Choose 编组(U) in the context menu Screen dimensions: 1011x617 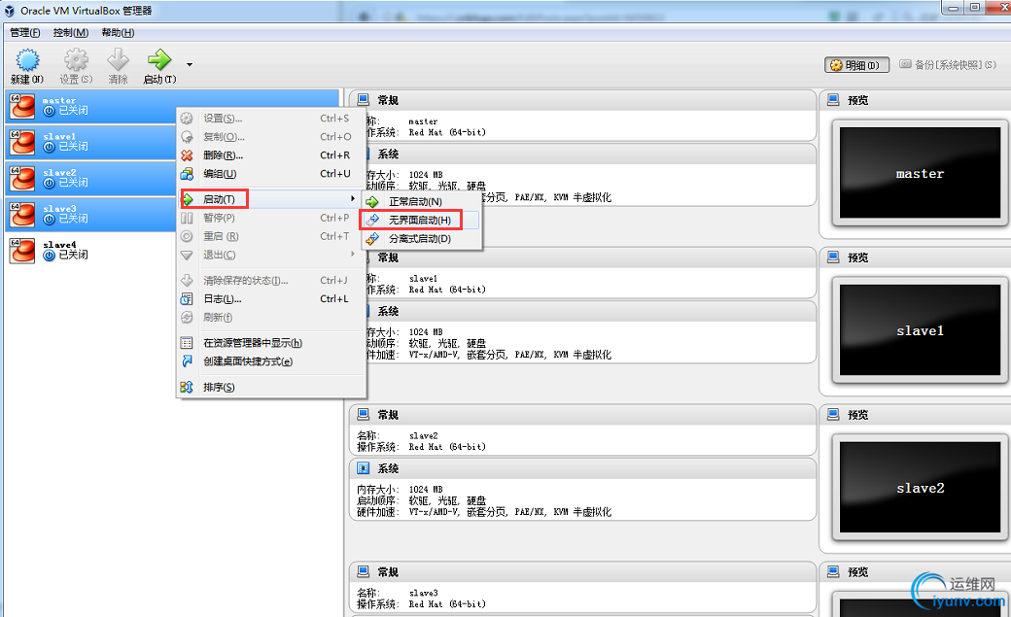pyautogui.click(x=271, y=174)
